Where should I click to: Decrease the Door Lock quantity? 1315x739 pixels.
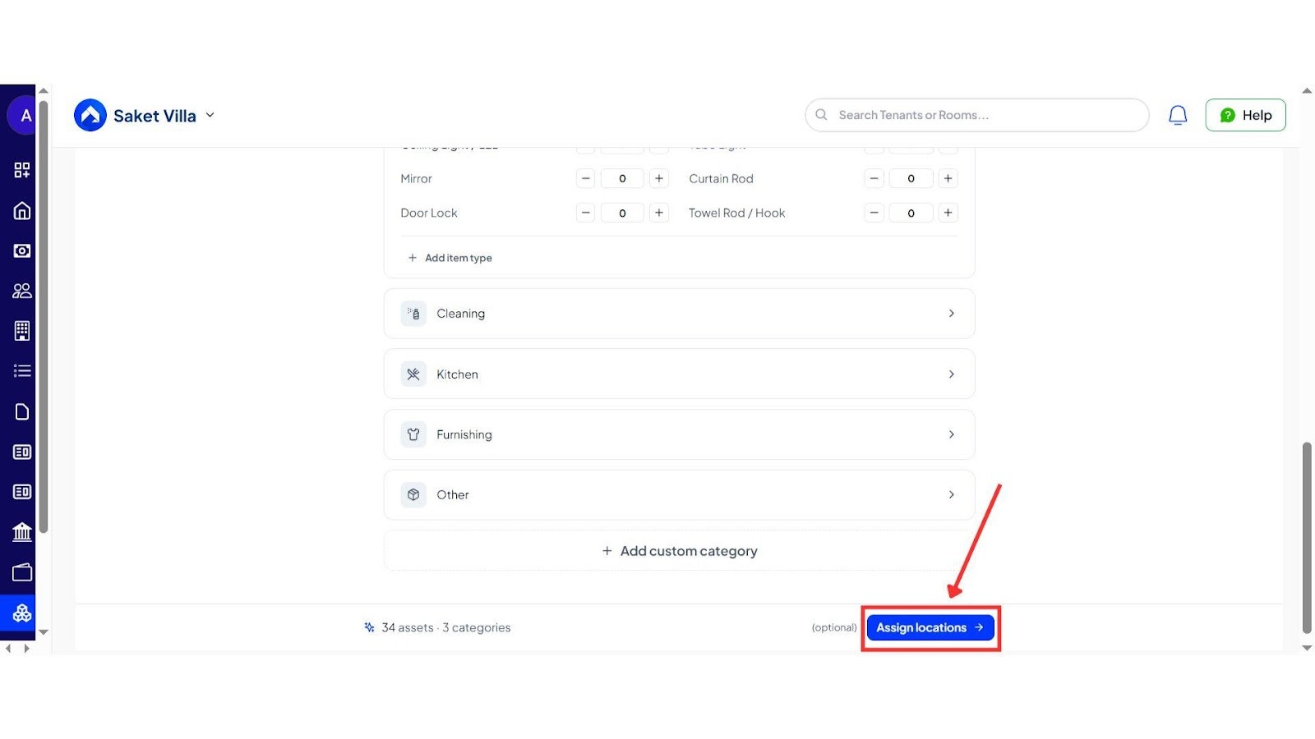click(x=585, y=213)
